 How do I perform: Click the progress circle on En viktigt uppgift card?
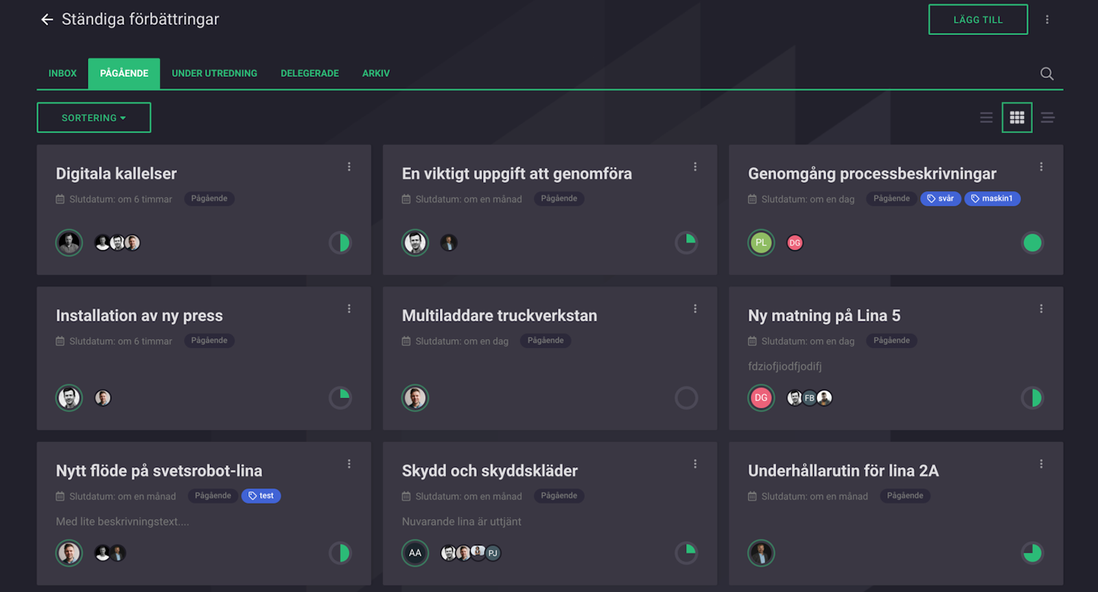tap(686, 243)
